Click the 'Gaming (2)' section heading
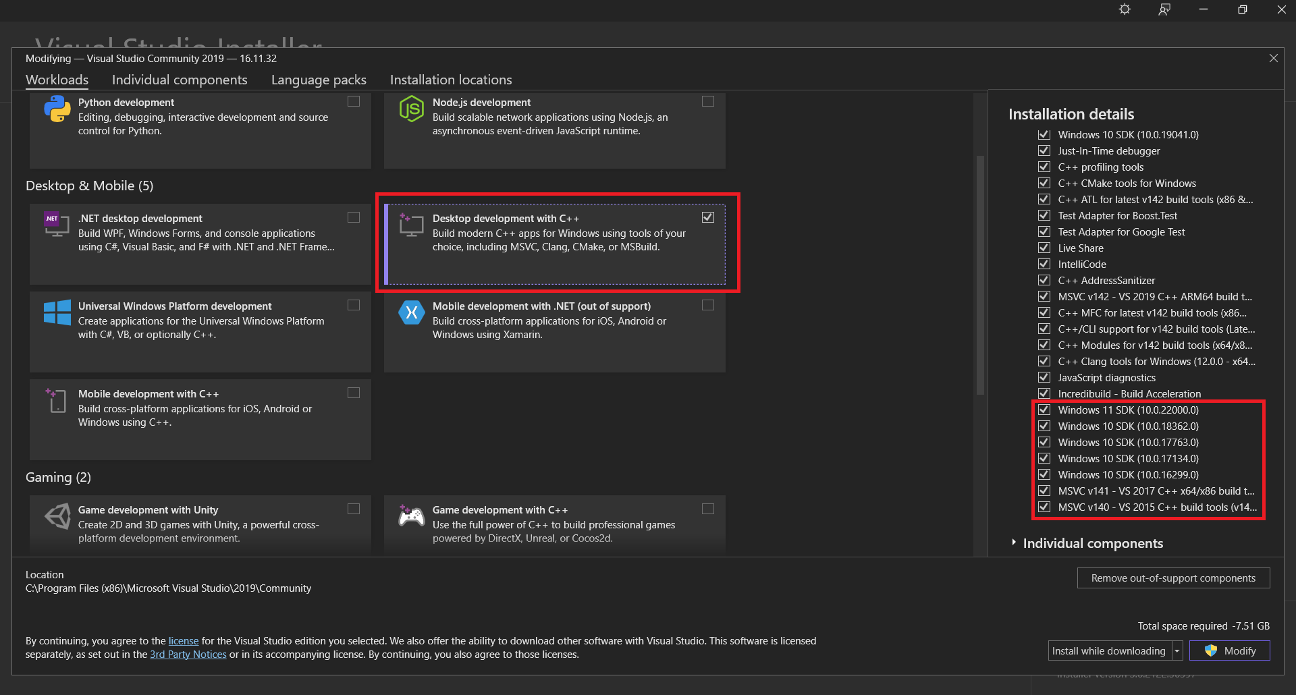The height and width of the screenshot is (695, 1296). [x=58, y=477]
